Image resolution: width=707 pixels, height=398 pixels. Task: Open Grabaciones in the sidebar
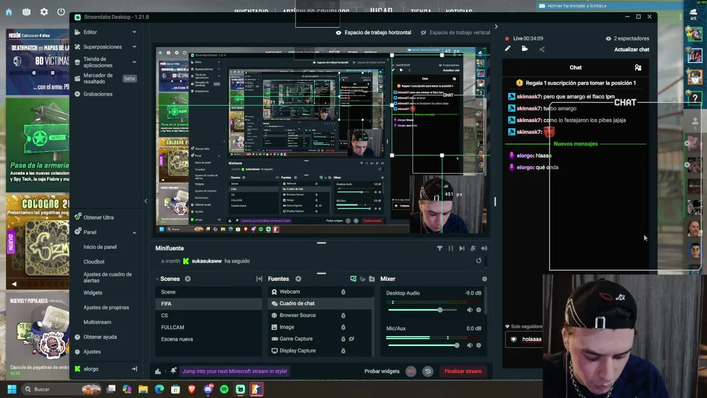(x=98, y=94)
